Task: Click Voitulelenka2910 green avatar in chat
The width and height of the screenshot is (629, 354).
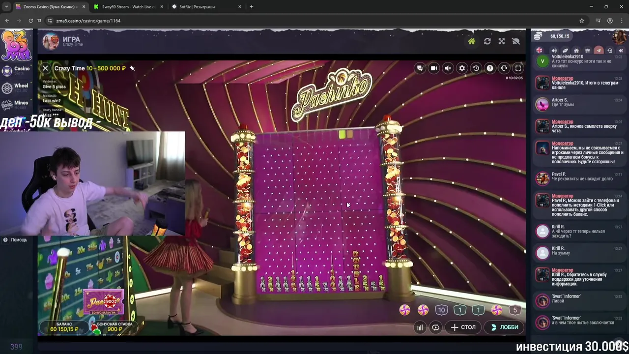Action: 543,61
